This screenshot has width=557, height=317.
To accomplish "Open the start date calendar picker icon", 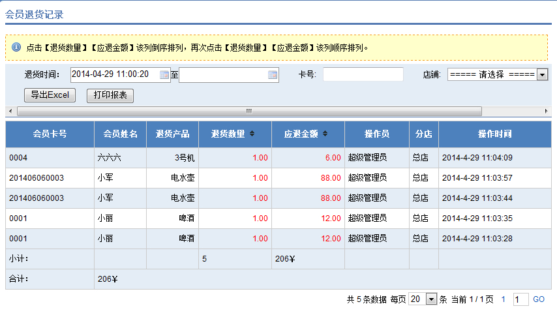I will point(164,75).
